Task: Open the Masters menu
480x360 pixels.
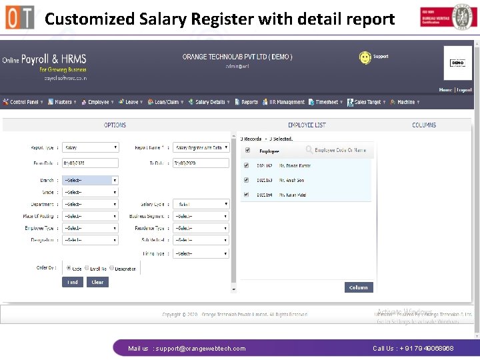Action: coord(62,102)
